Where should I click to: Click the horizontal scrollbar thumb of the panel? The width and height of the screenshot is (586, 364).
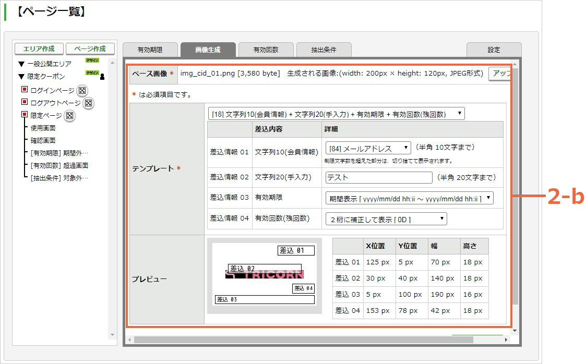tap(304, 339)
